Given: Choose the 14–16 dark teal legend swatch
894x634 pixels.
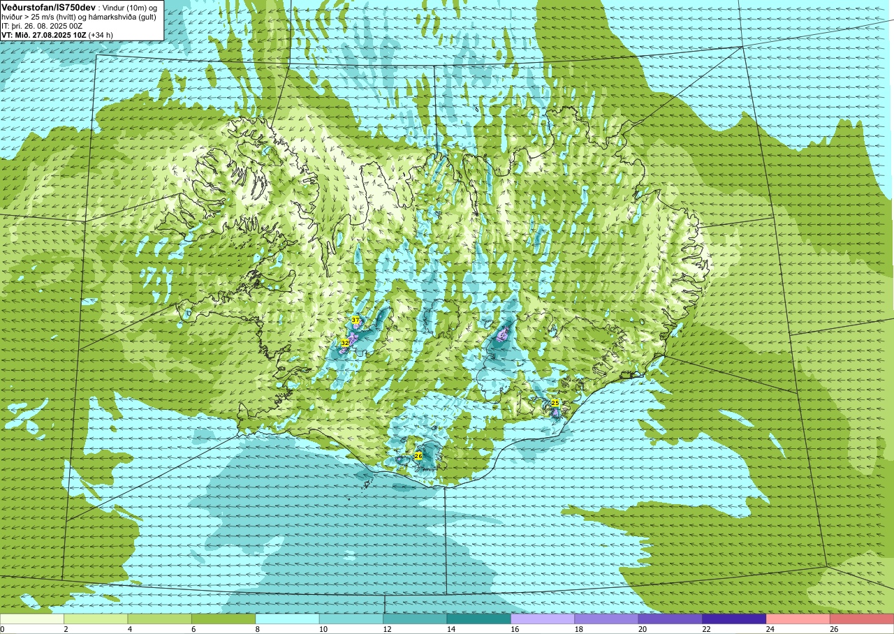Looking at the screenshot, I should coord(479,619).
